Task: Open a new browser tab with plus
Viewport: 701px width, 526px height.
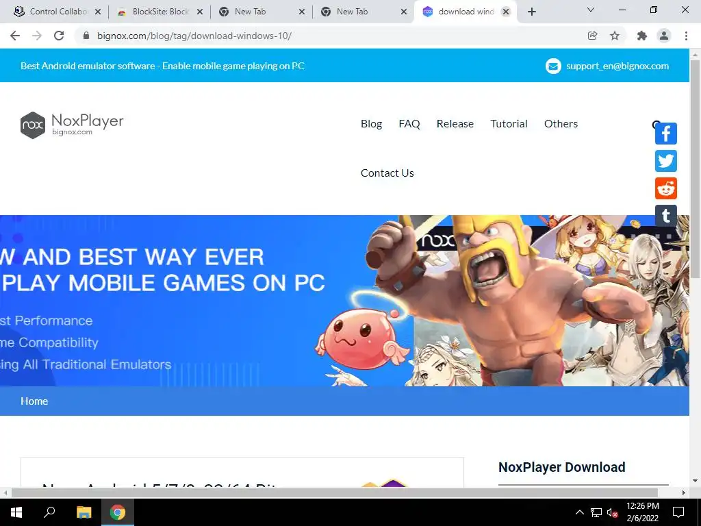Action: (531, 12)
